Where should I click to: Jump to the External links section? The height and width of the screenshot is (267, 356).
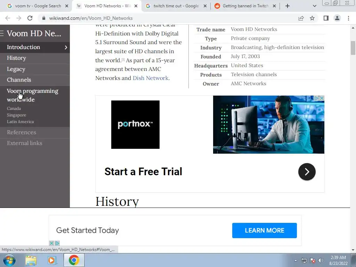[x=25, y=143]
